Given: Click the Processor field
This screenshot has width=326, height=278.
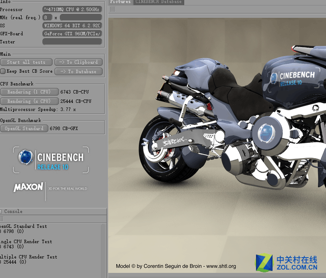Looking at the screenshot, I should pyautogui.click(x=72, y=9).
